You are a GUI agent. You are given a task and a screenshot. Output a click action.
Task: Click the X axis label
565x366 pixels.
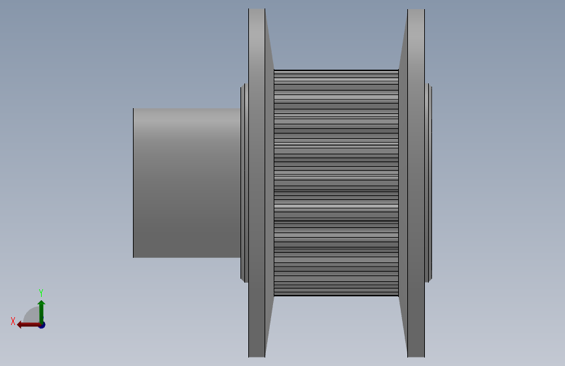pos(13,321)
